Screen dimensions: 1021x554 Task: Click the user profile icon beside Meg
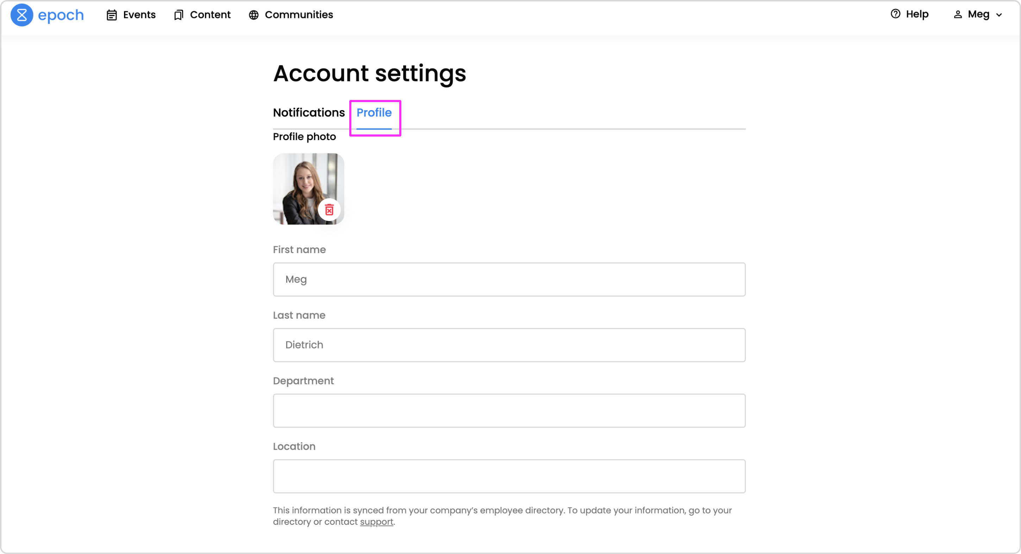click(958, 15)
